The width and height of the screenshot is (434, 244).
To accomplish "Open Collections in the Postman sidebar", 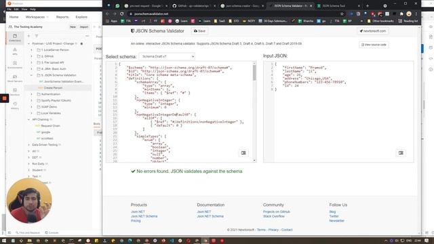I will [x=15, y=38].
